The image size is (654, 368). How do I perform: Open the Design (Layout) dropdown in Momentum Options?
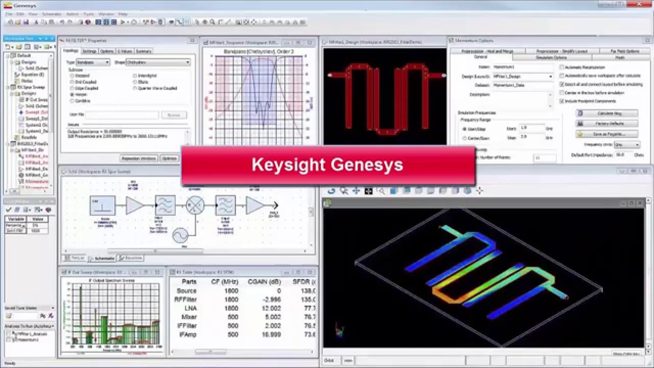523,76
